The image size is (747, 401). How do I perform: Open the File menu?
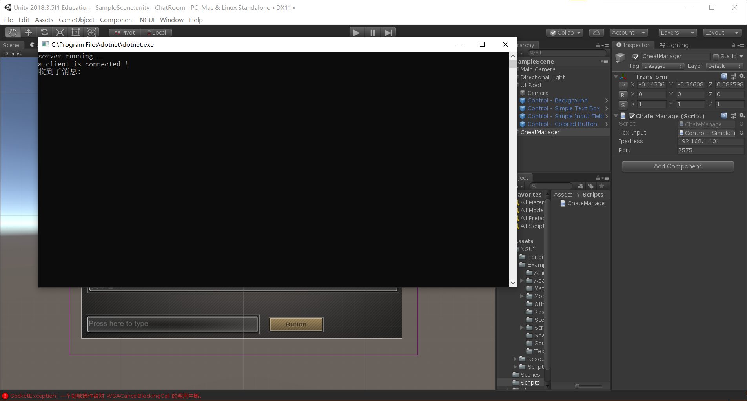tap(8, 20)
